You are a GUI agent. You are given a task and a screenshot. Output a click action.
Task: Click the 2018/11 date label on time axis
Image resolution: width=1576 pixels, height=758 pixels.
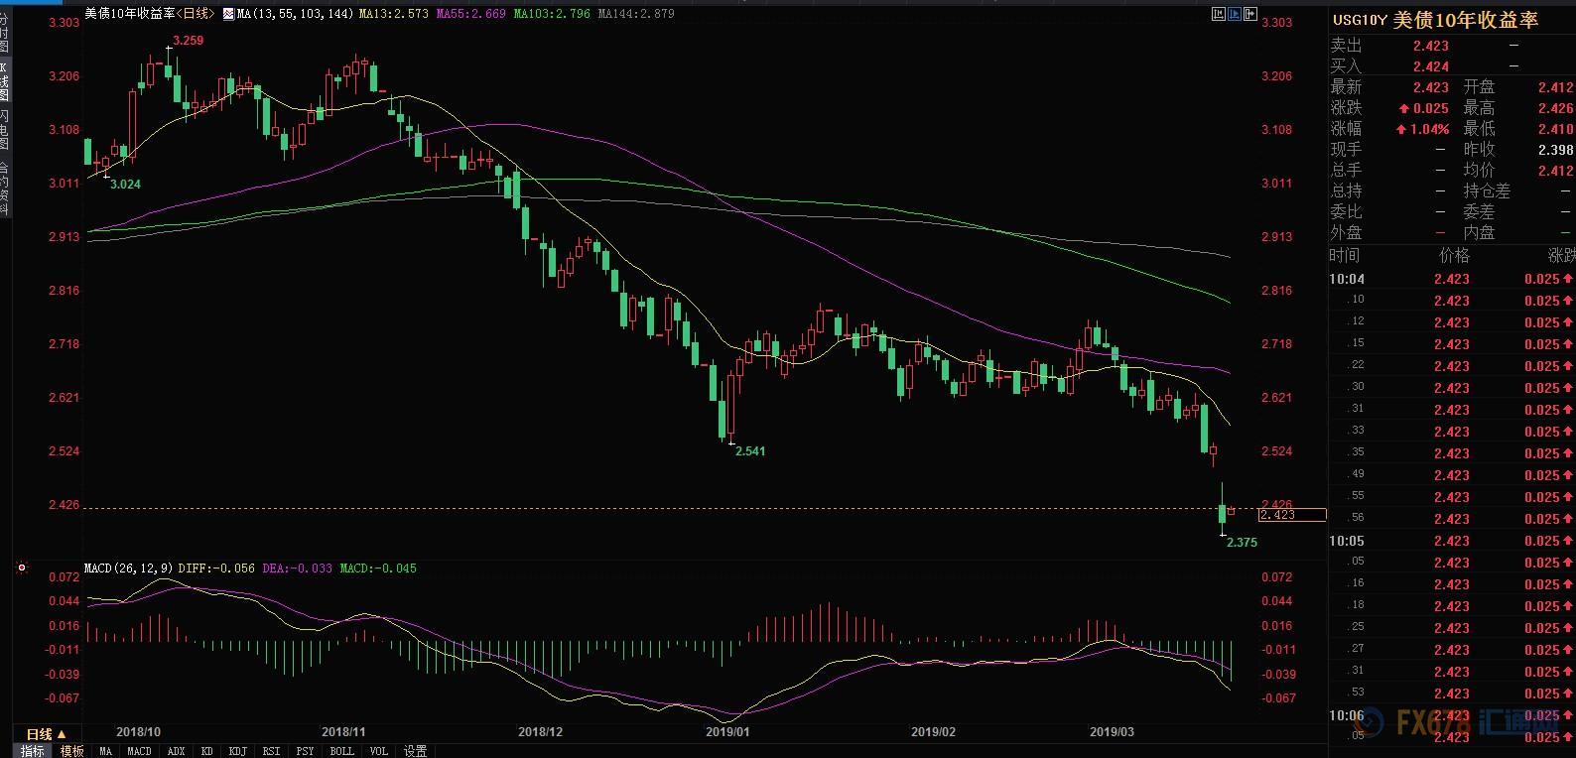[343, 731]
